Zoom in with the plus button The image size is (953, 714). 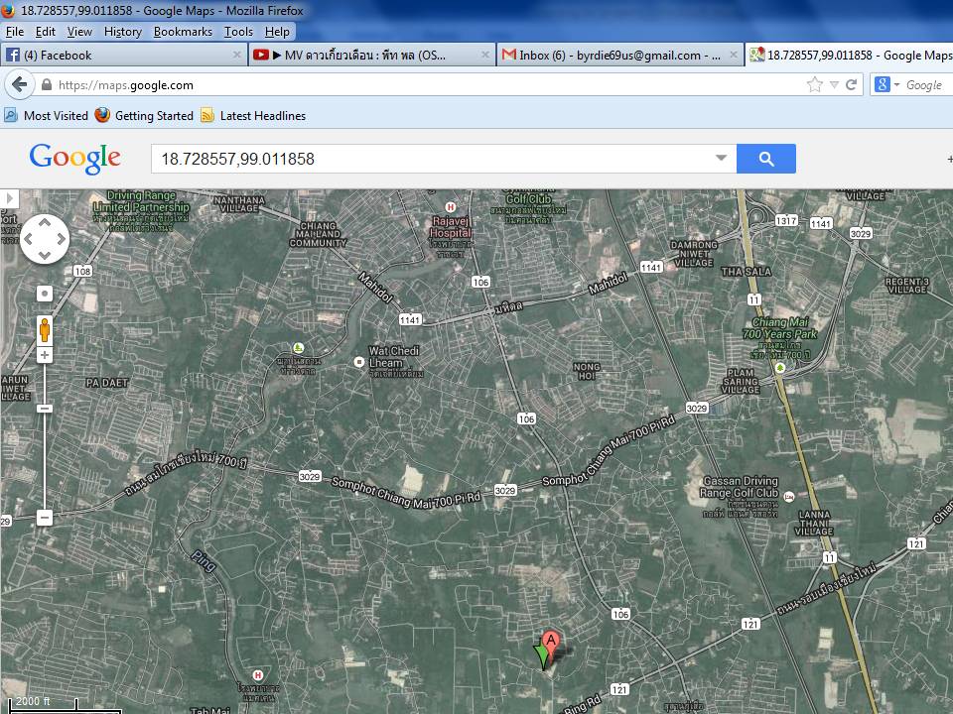45,355
